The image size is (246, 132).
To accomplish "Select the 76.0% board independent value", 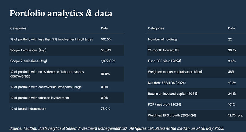I will (x=106, y=109).
